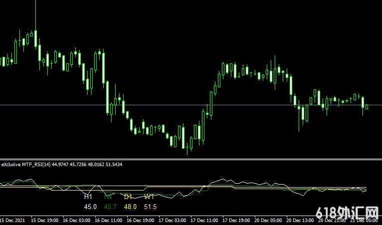Click the 15 Dec 2021 date label
The width and height of the screenshot is (382, 225).
coord(12,221)
